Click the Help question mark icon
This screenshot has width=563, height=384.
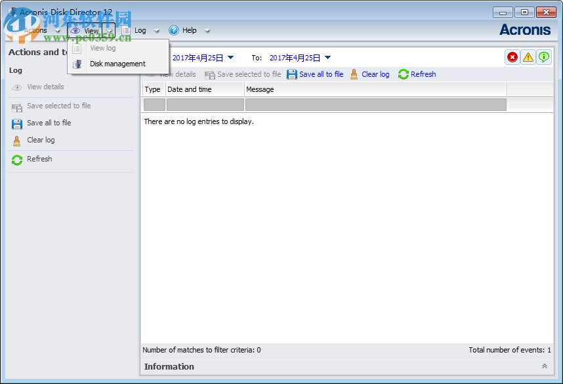(x=174, y=31)
